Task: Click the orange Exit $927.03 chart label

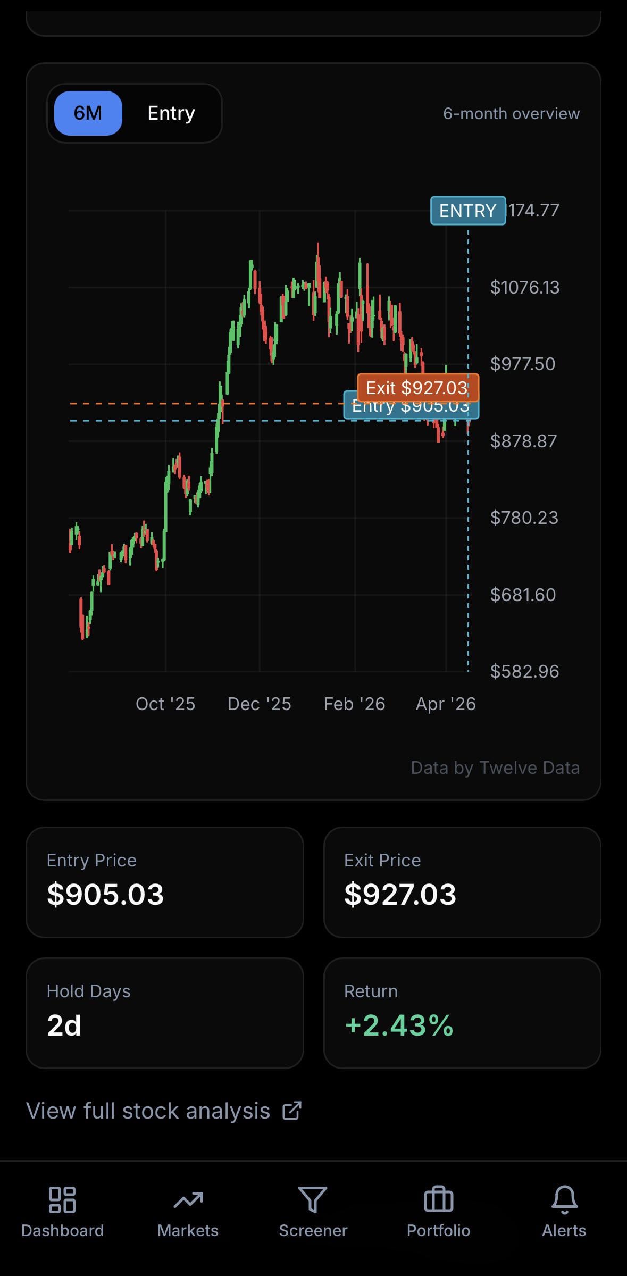Action: pos(417,387)
